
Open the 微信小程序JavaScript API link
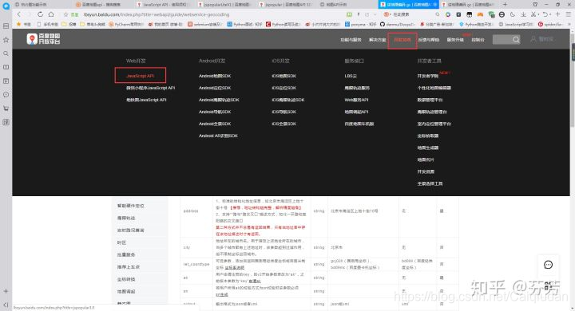pos(150,88)
